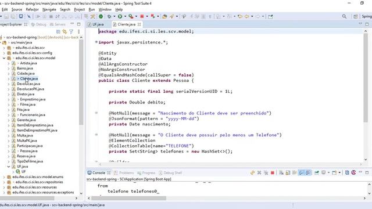Switch to the Debug Shell tab

click(x=170, y=173)
